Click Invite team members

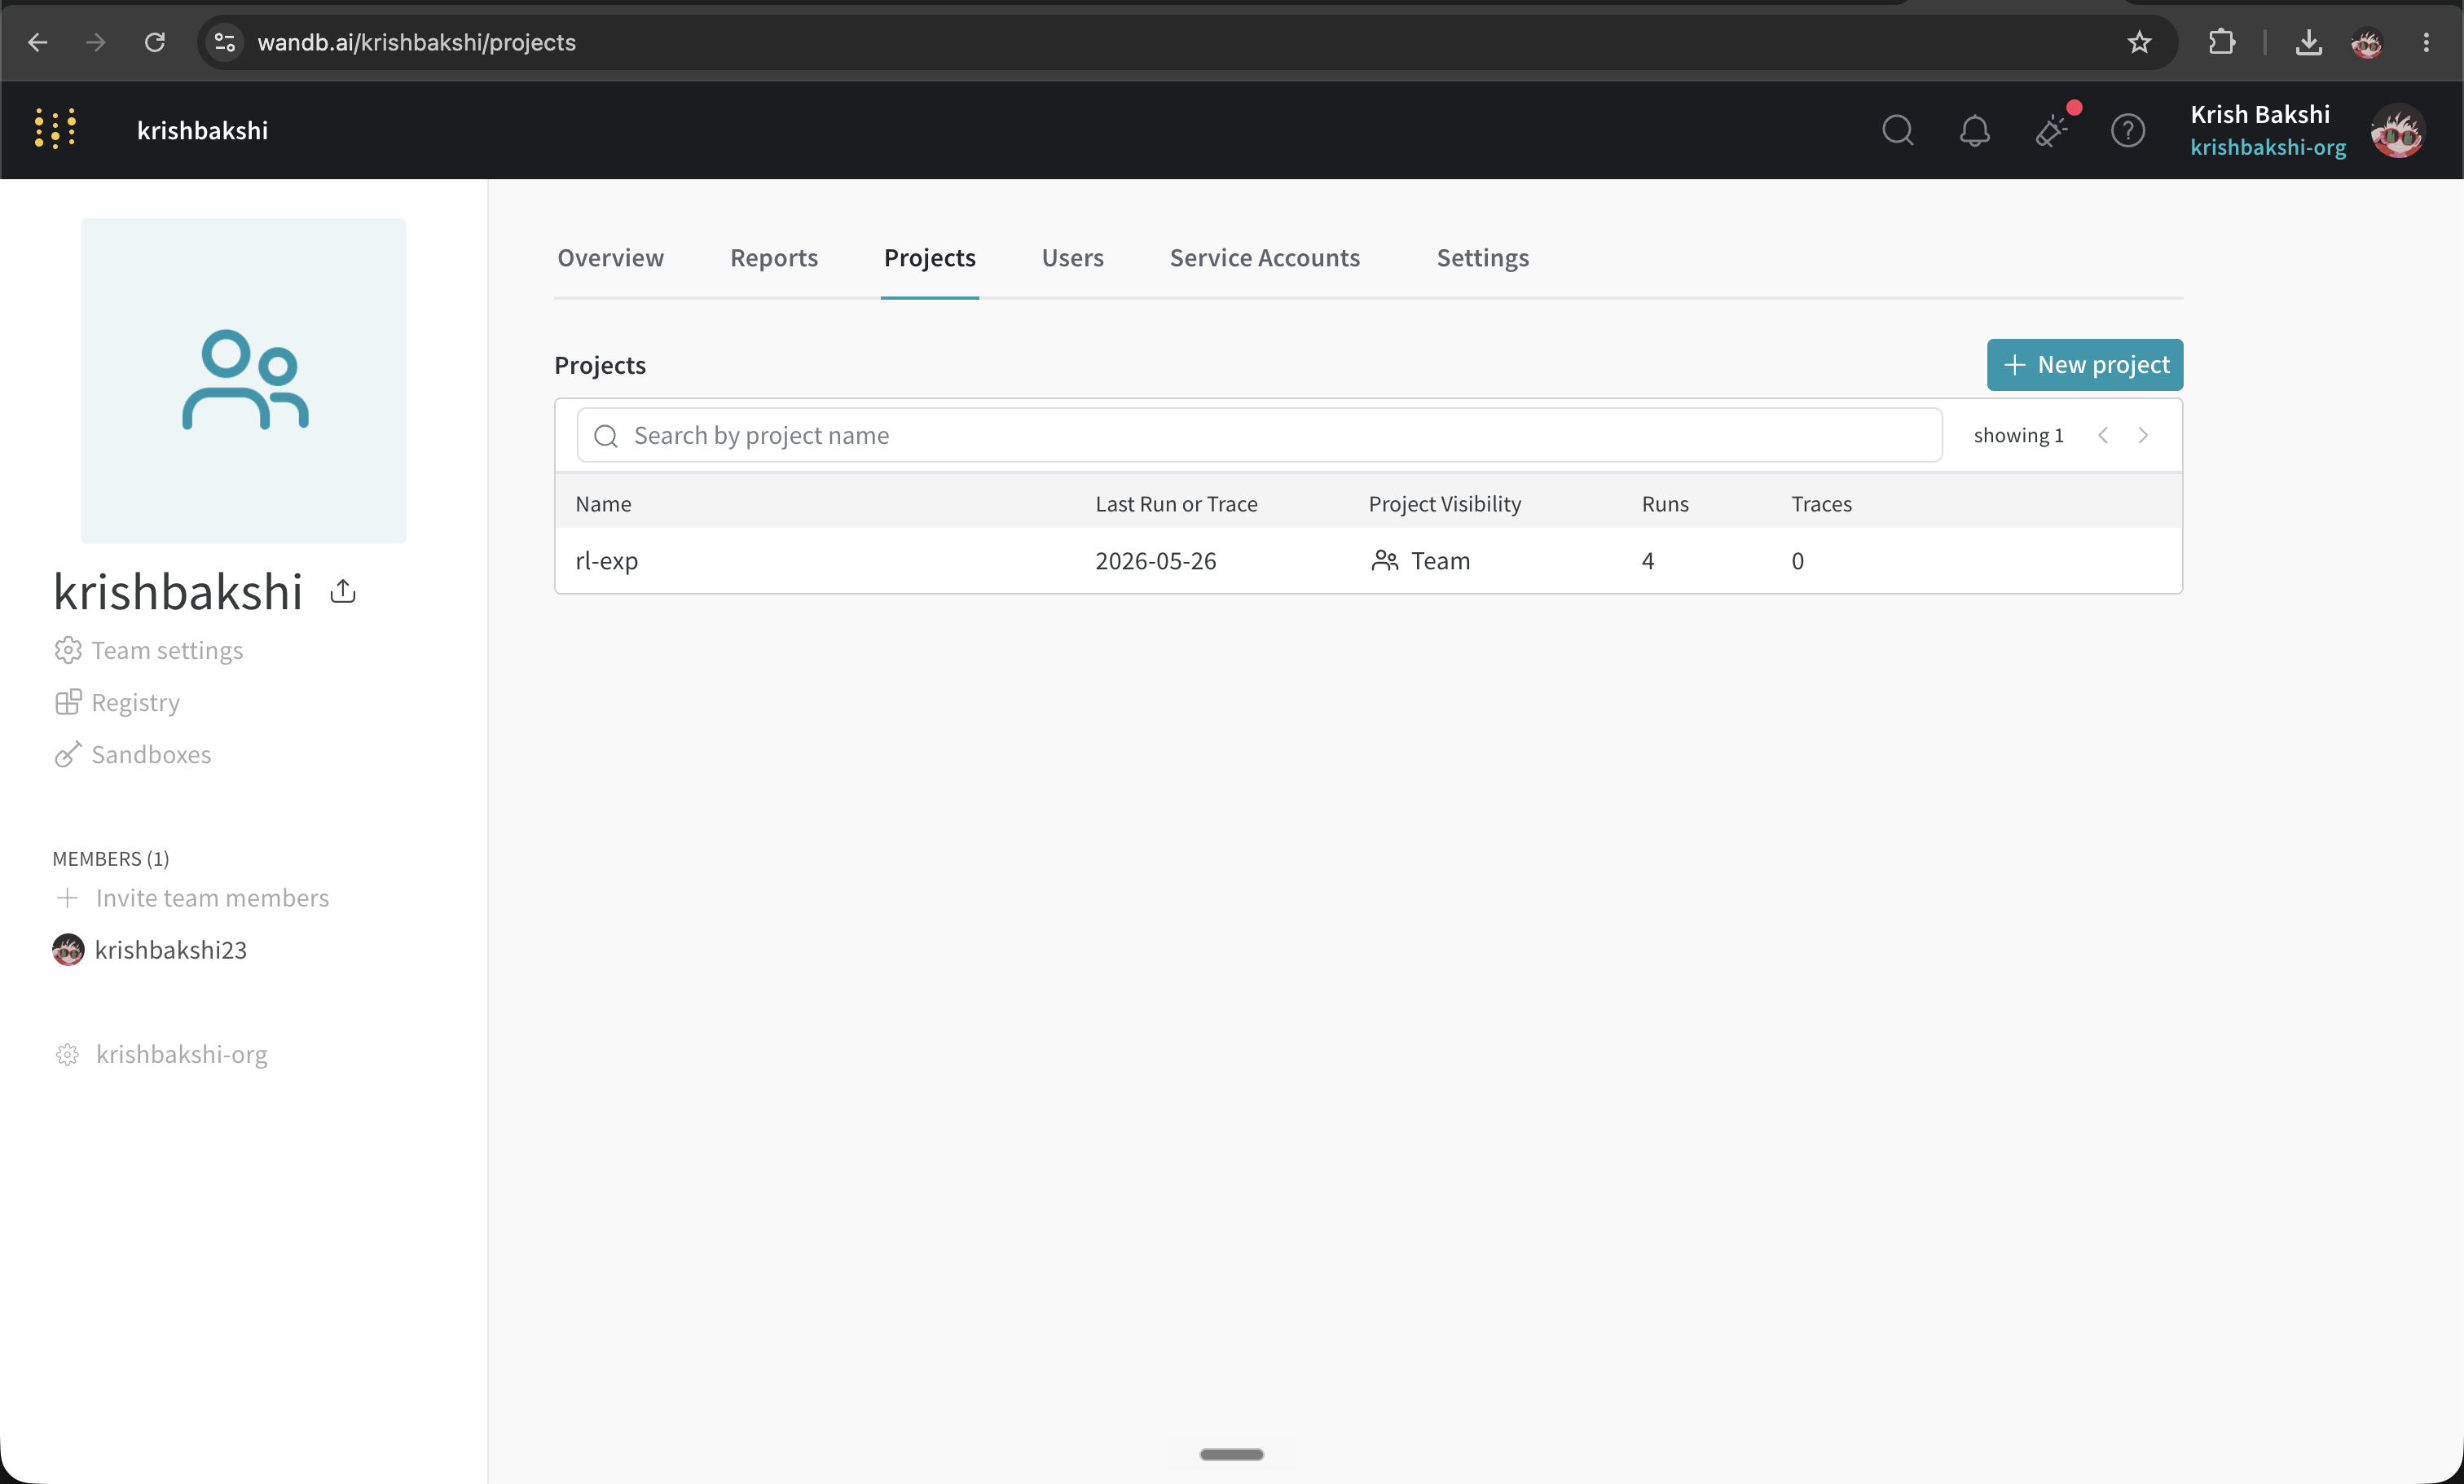click(192, 898)
